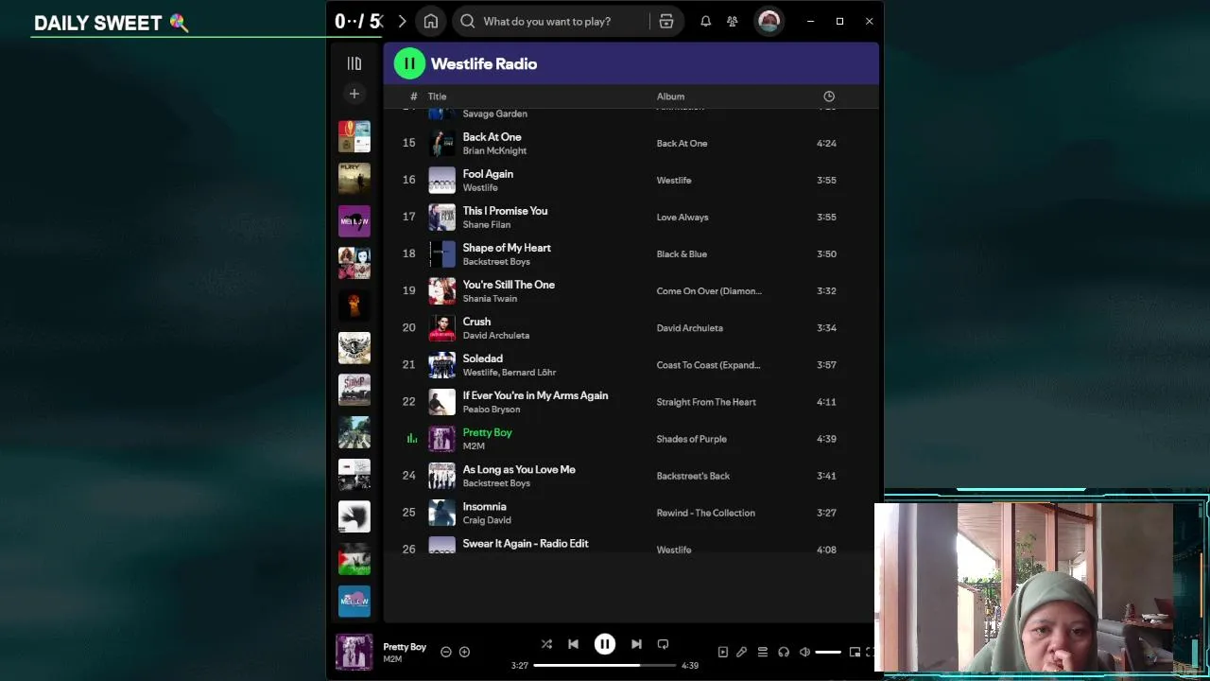This screenshot has width=1210, height=681.
Task: Open the Now Playing view icon
Action: [x=723, y=652]
